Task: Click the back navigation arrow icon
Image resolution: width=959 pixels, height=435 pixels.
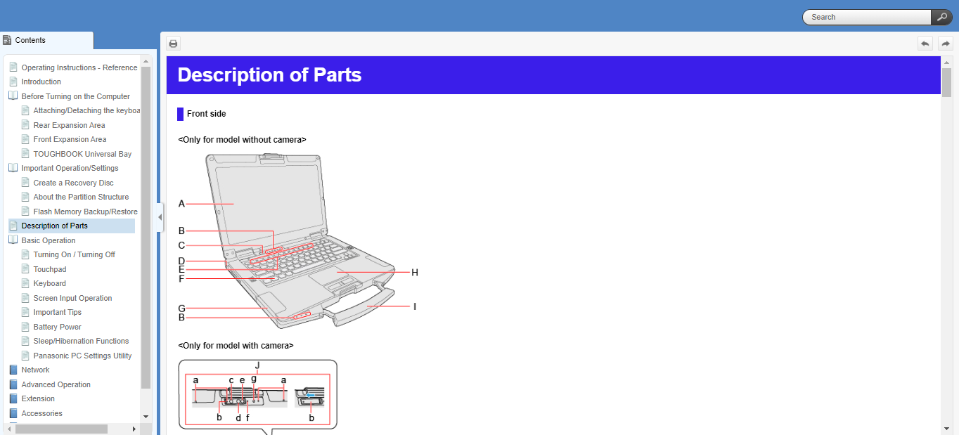Action: pyautogui.click(x=925, y=44)
